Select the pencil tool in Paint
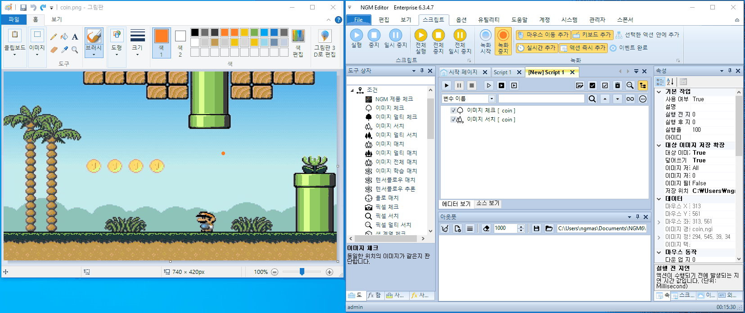Image resolution: width=745 pixels, height=313 pixels. click(54, 37)
